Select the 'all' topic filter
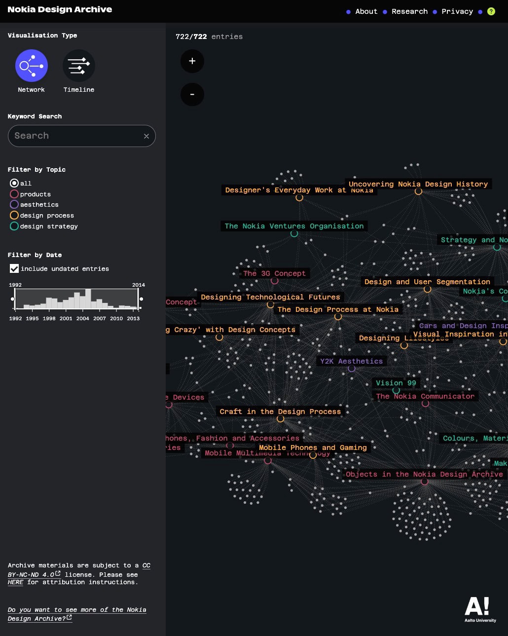The width and height of the screenshot is (508, 636). (x=14, y=183)
